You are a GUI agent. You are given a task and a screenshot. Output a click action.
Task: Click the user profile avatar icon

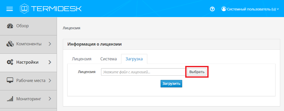coord(224,9)
